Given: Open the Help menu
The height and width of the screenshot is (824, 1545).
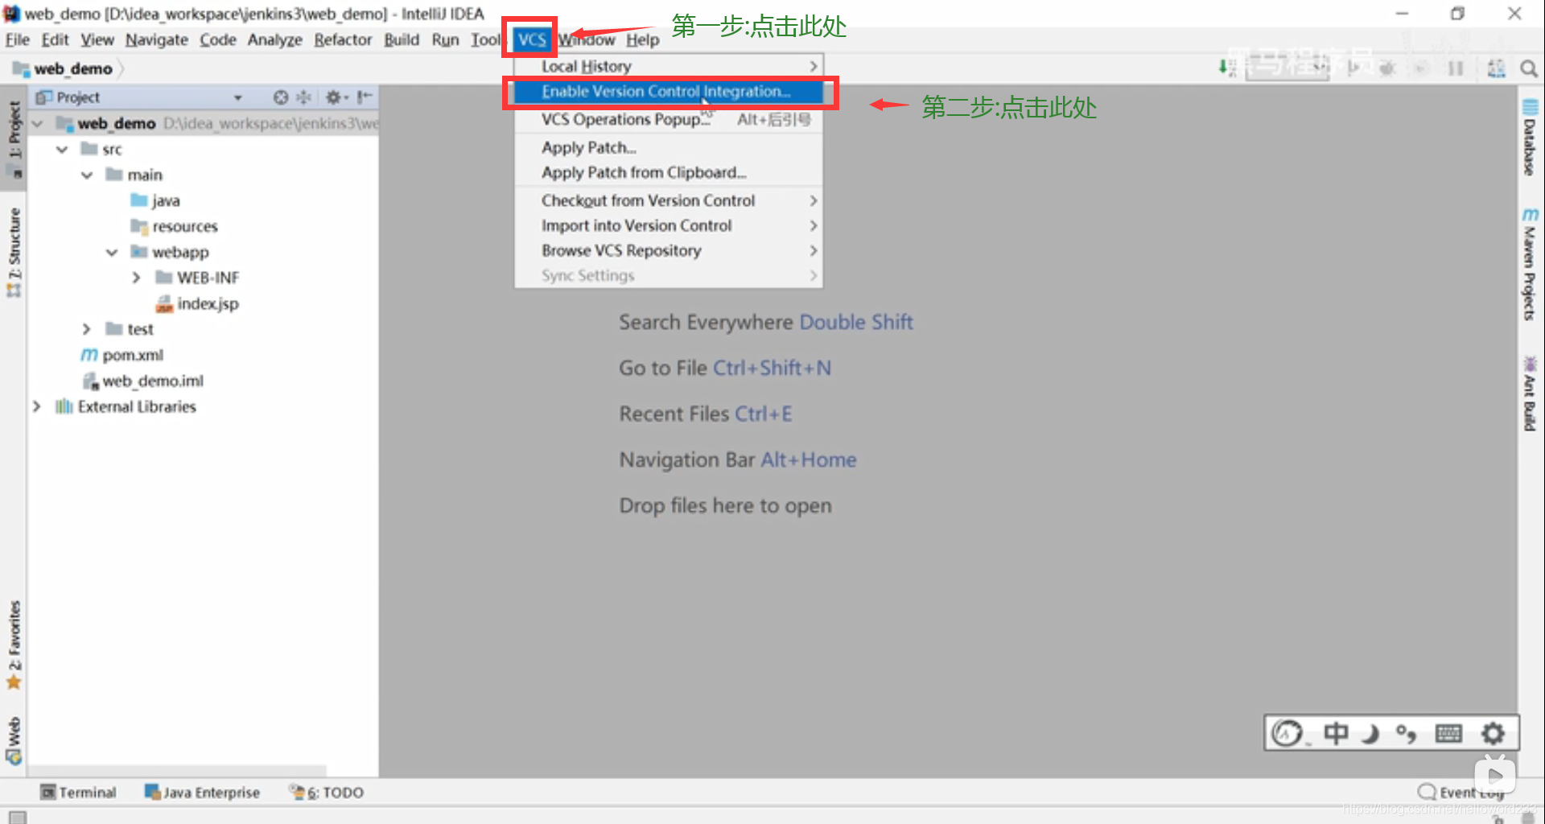Looking at the screenshot, I should click(x=643, y=39).
